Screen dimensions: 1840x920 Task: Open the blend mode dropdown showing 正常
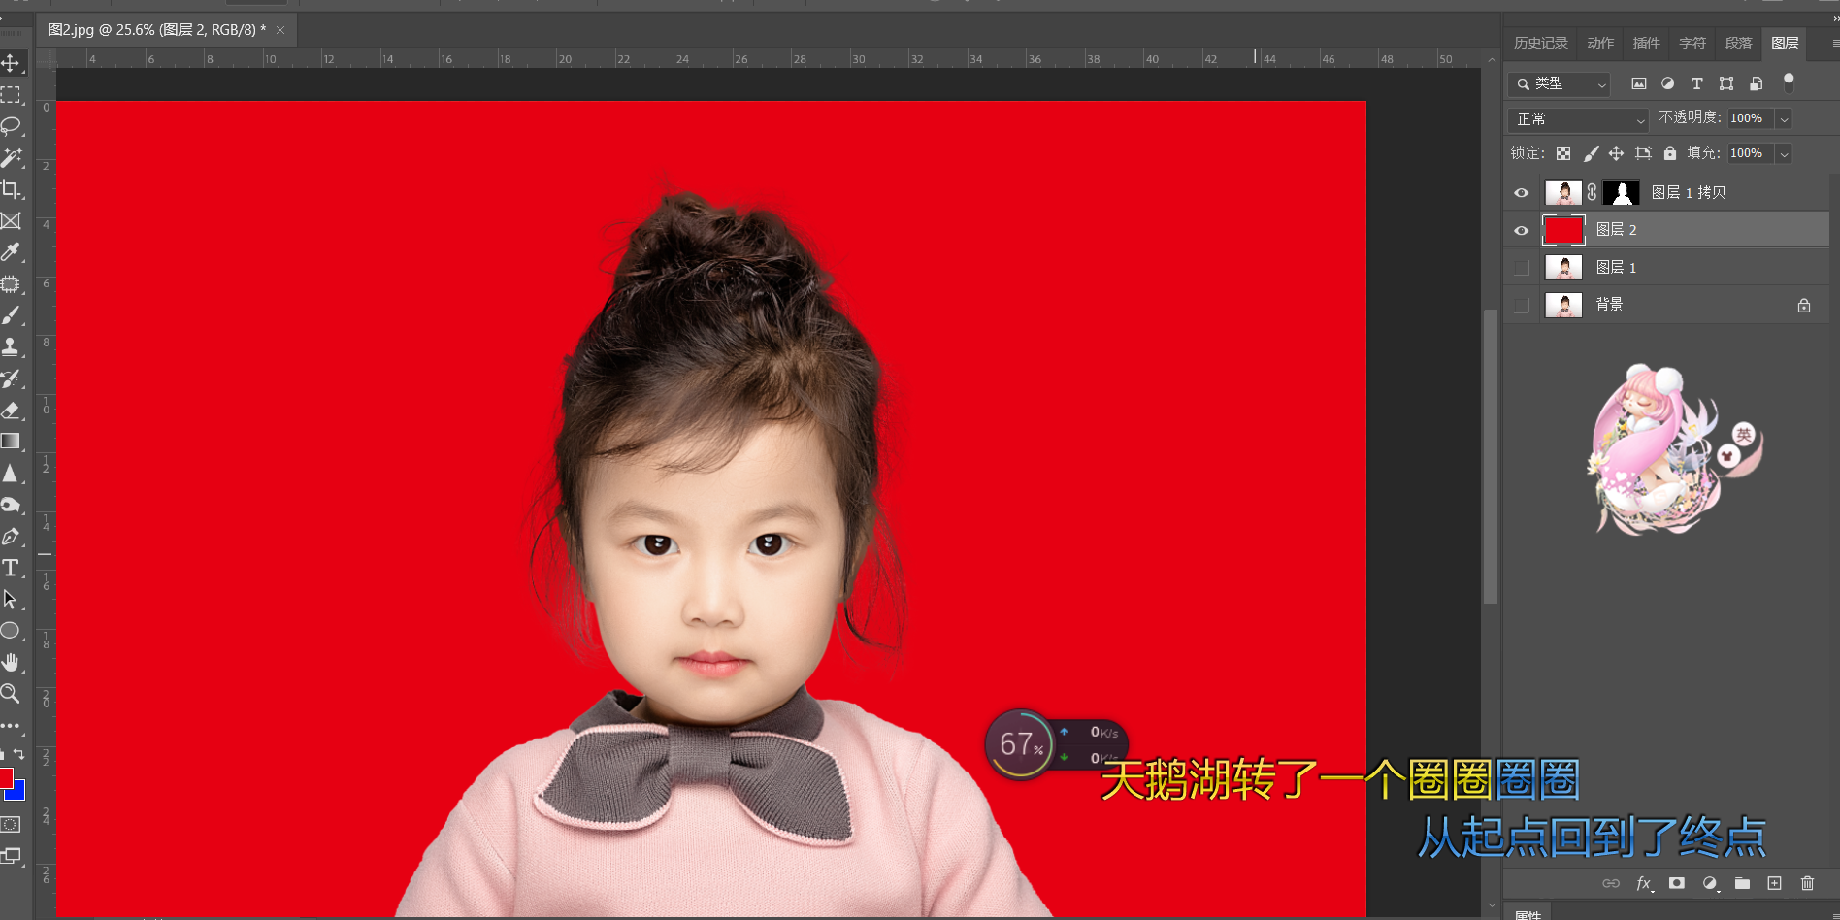coord(1576,118)
